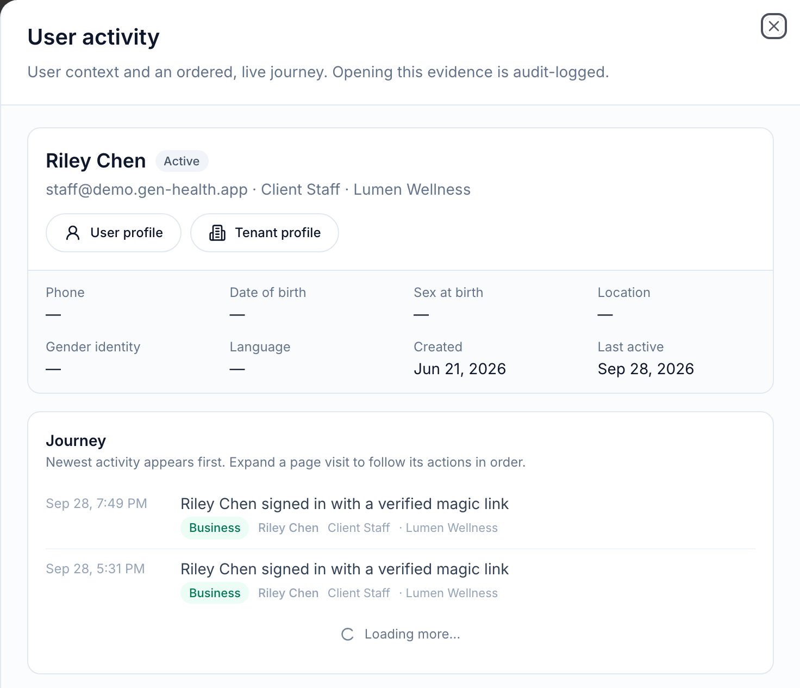Click the Journey section heading
The height and width of the screenshot is (688, 800).
(x=76, y=441)
